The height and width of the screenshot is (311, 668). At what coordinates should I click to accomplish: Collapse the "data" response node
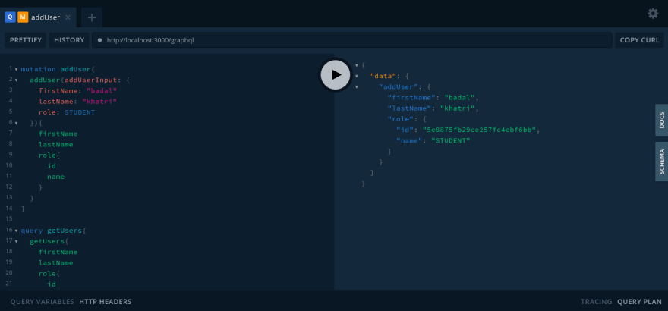tap(357, 76)
